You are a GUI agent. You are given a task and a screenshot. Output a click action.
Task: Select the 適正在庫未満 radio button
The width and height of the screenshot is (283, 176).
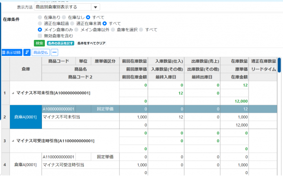[x=72, y=23]
